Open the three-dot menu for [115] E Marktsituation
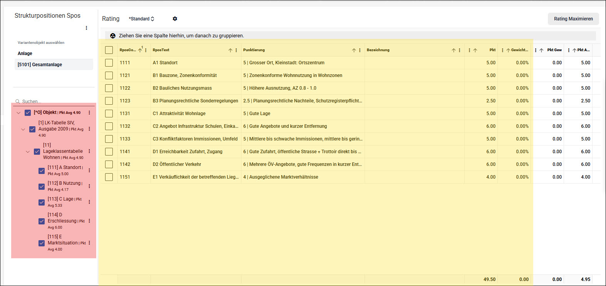The width and height of the screenshot is (606, 286). point(89,243)
